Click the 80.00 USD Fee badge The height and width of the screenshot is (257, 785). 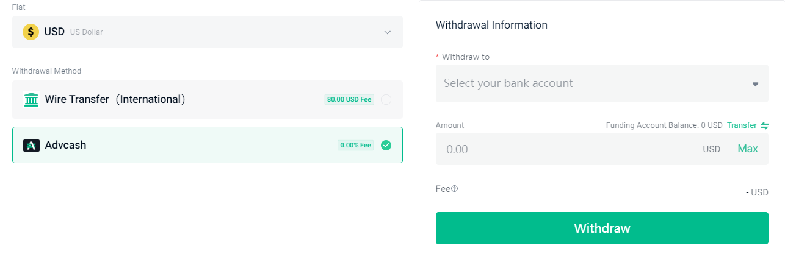tap(349, 99)
